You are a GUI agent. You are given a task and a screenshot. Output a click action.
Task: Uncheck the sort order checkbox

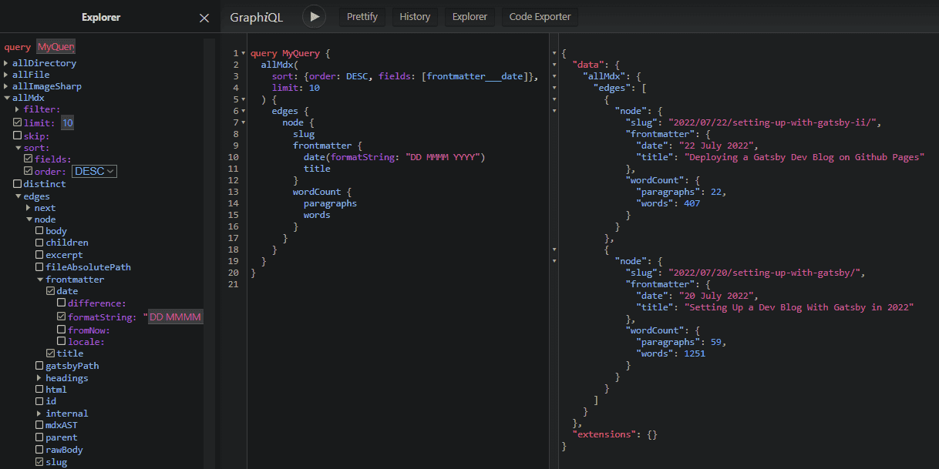pyautogui.click(x=29, y=171)
